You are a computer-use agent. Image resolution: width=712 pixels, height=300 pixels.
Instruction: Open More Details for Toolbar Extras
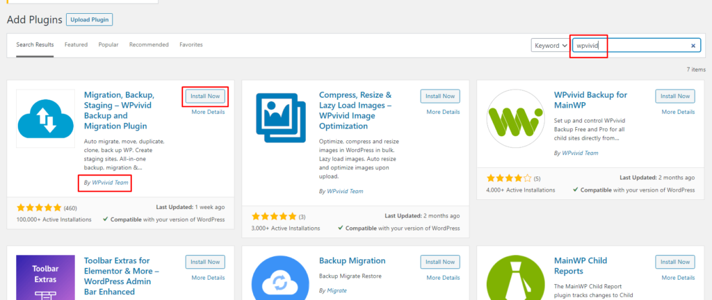[208, 278]
